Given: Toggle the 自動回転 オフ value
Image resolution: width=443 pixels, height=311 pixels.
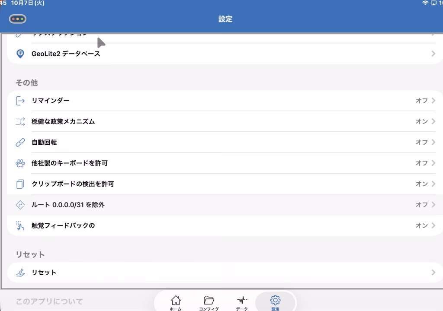Looking at the screenshot, I should coord(421,143).
